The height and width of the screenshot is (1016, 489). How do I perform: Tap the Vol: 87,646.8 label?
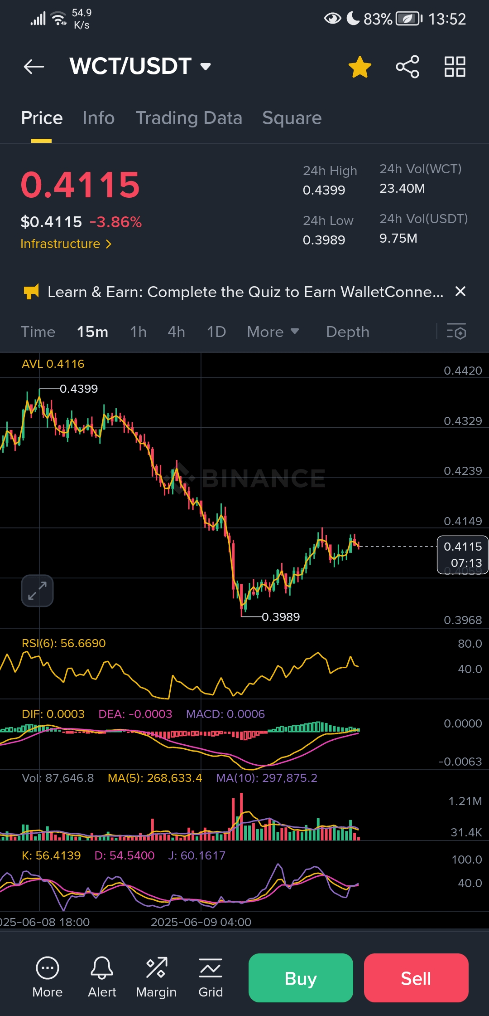58,778
